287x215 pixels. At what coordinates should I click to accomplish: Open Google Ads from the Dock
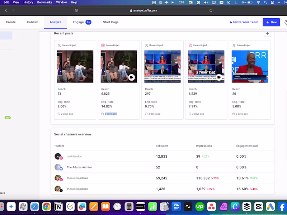tap(270, 207)
